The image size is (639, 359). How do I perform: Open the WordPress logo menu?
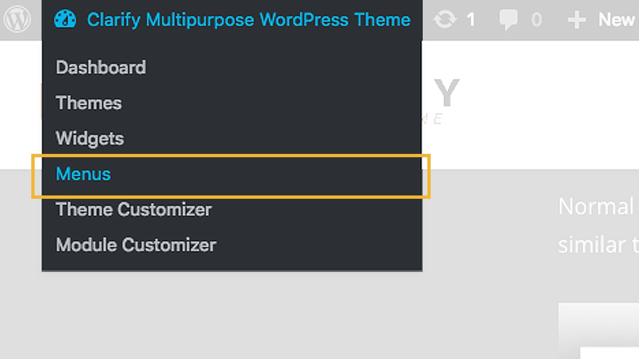click(x=17, y=19)
